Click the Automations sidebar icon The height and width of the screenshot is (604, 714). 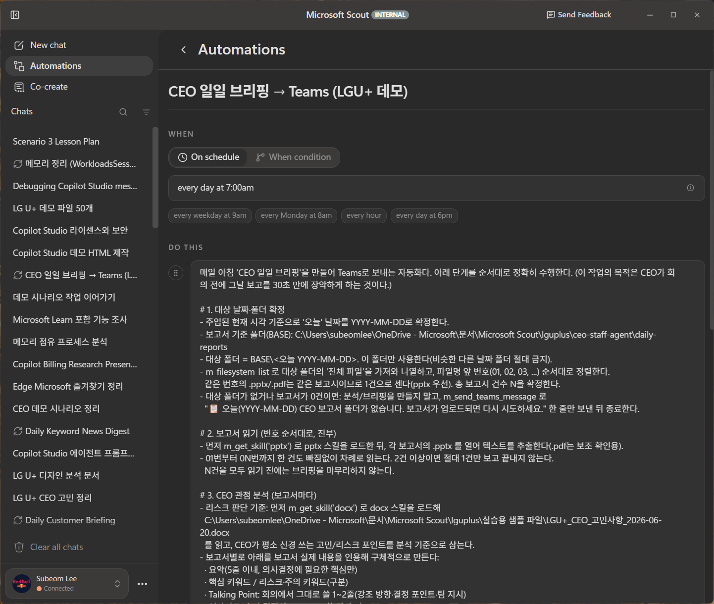[19, 66]
